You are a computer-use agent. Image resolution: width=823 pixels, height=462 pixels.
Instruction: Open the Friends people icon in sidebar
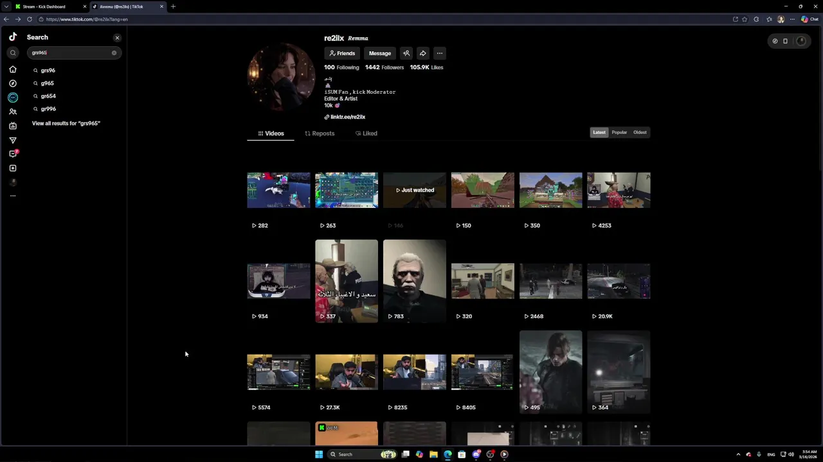point(13,112)
